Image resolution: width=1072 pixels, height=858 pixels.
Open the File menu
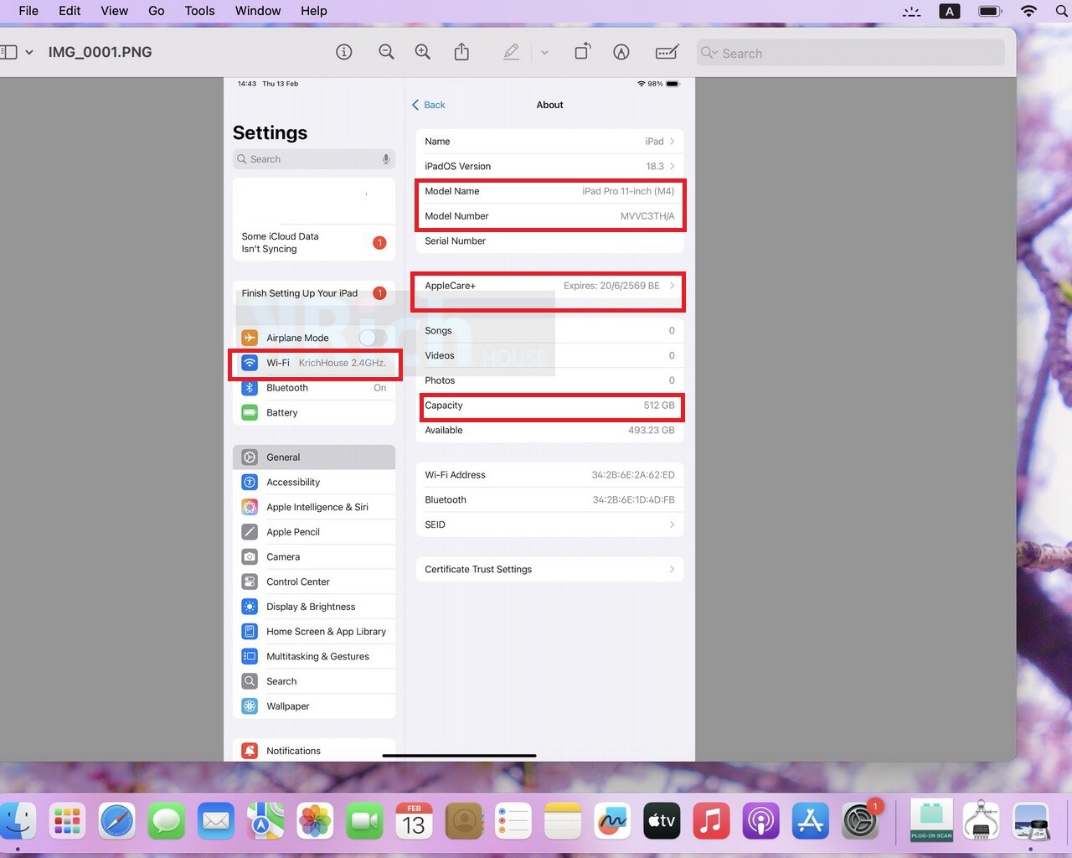click(28, 11)
